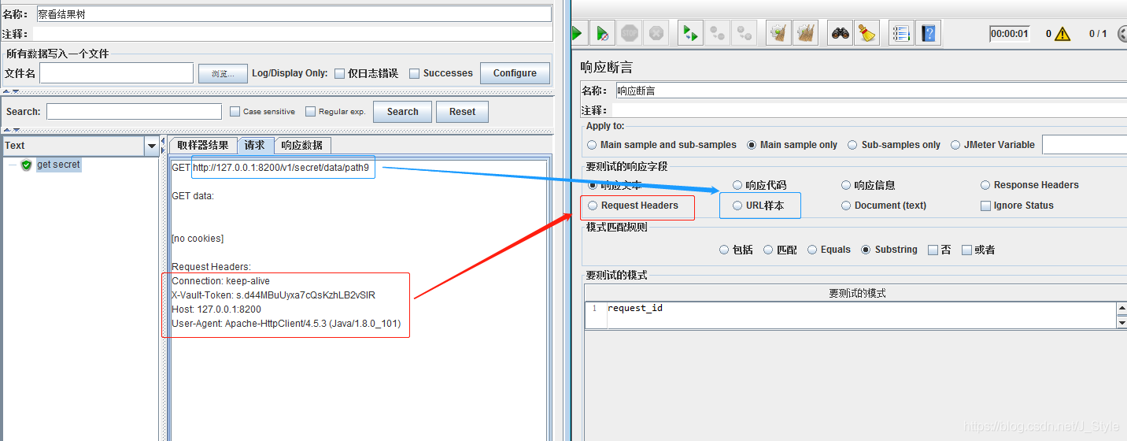The image size is (1127, 441).
Task: Open the Text renderer dropdown
Action: [152, 146]
